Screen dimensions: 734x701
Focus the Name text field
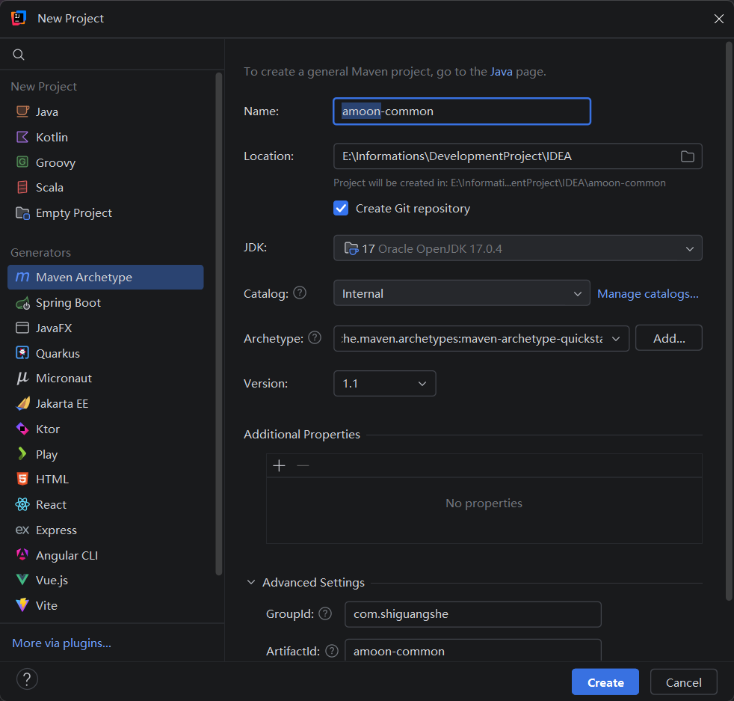point(462,111)
